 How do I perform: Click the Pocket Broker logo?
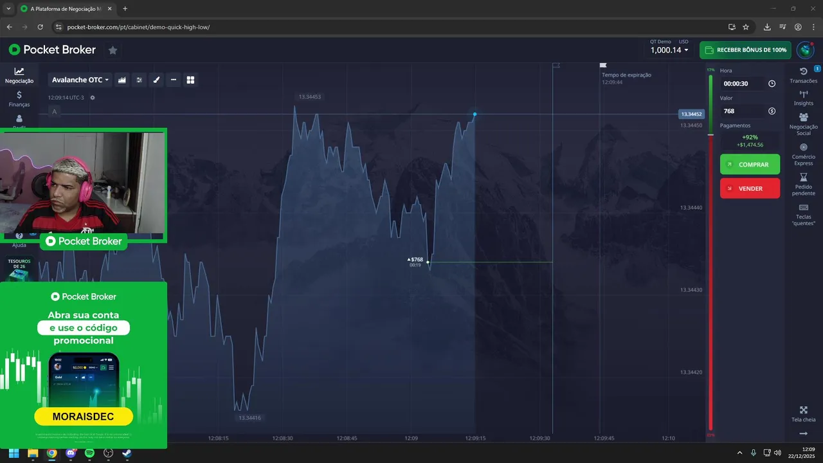pyautogui.click(x=52, y=50)
